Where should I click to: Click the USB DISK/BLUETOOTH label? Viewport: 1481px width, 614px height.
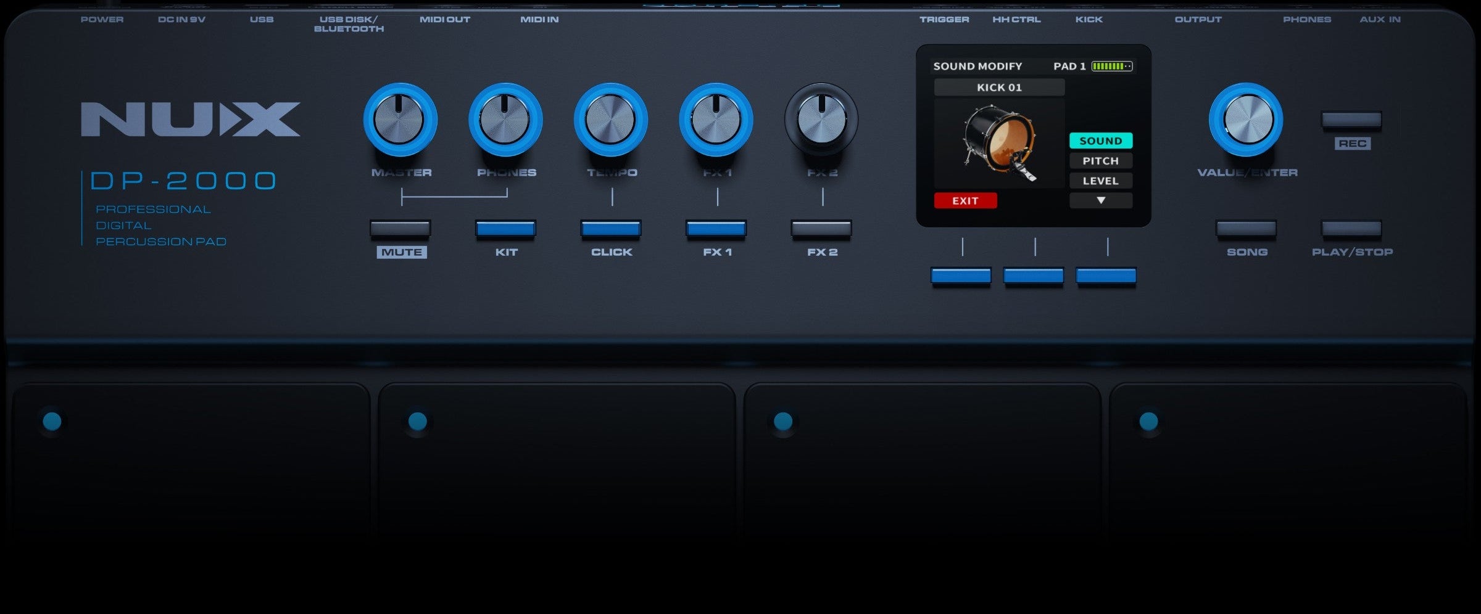(x=349, y=24)
